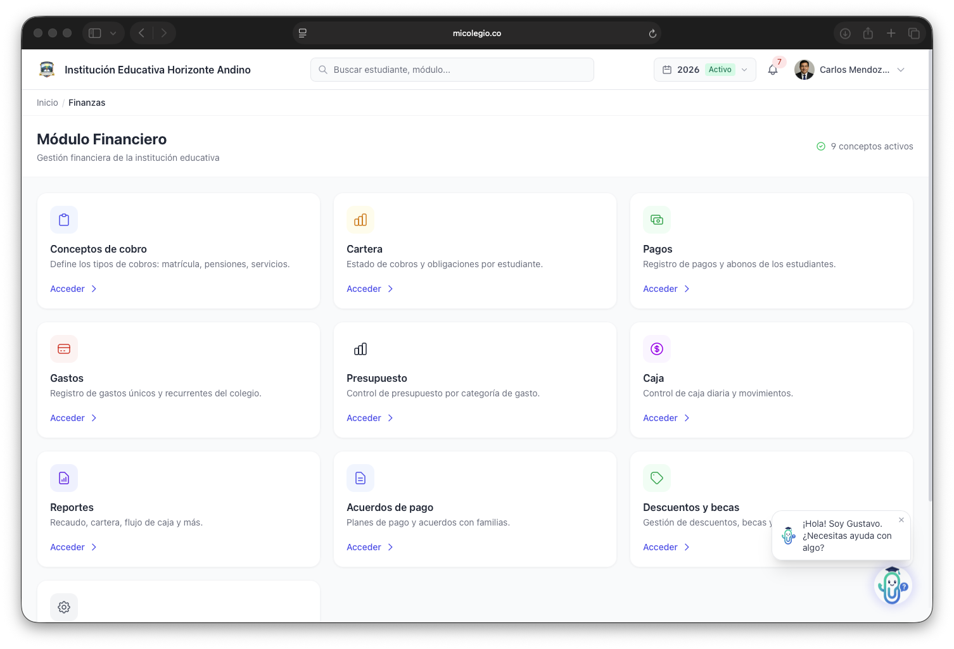Image resolution: width=954 pixels, height=649 pixels.
Task: Acceder link under Cartera
Action: coord(370,289)
